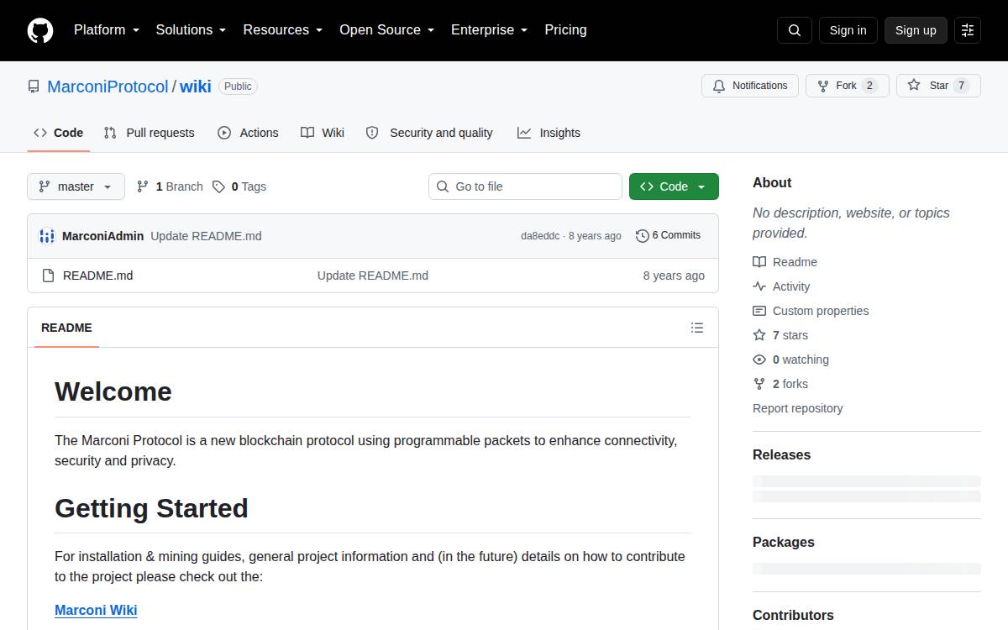1008x630 pixels.
Task: Click Report repository link
Action: pyautogui.click(x=798, y=408)
